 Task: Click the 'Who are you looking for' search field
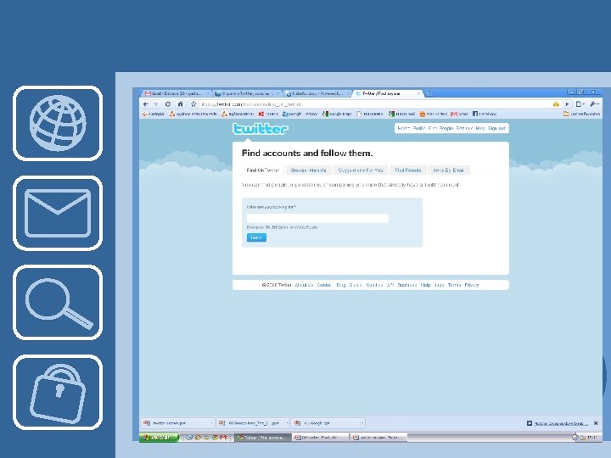click(x=317, y=218)
